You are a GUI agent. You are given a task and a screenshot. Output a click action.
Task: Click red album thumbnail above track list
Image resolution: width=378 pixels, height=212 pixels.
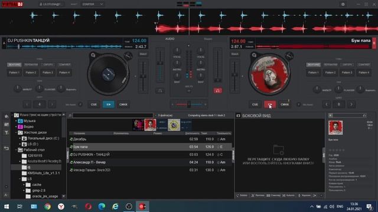coord(150,125)
